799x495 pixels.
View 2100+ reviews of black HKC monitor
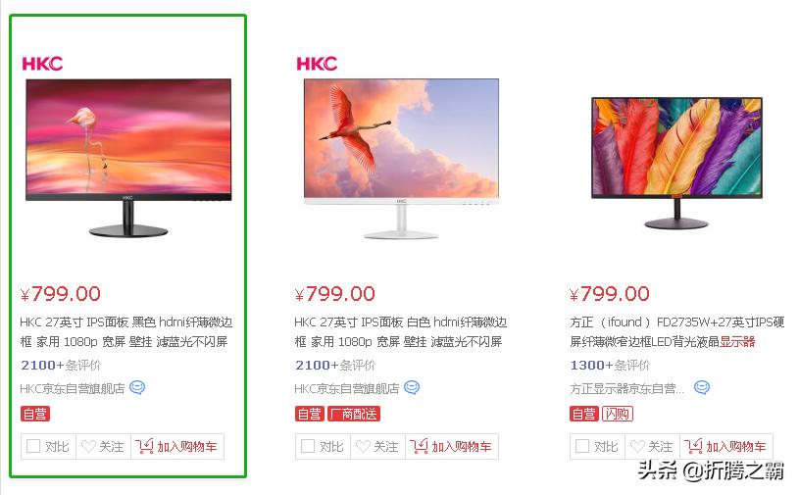point(61,366)
